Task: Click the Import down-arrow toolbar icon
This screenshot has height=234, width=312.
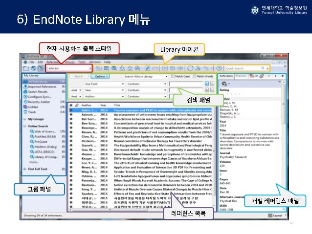Action: coord(122,68)
